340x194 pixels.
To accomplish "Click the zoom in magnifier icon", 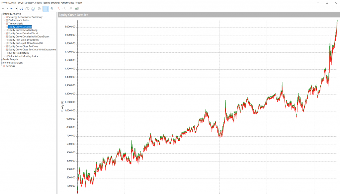I will [x=58, y=8].
